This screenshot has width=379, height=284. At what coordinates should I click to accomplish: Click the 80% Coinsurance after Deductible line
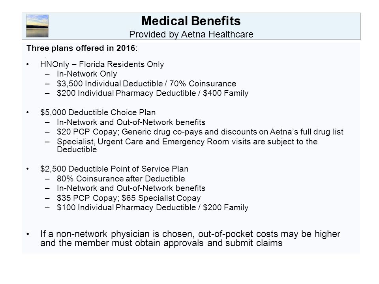(x=121, y=178)
